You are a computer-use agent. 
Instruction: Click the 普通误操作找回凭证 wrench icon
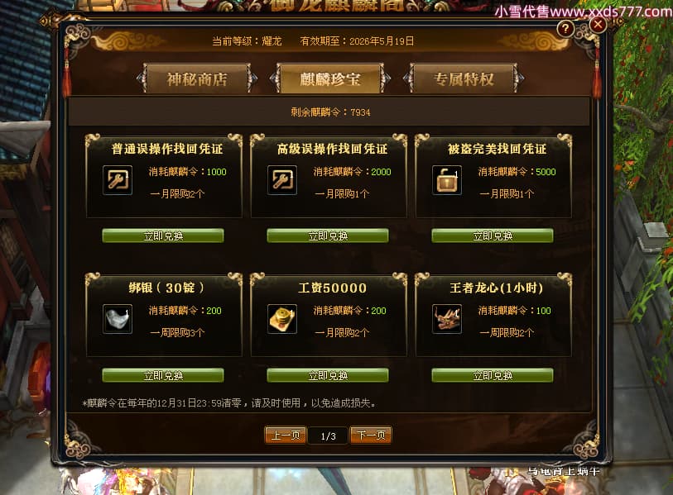(118, 180)
